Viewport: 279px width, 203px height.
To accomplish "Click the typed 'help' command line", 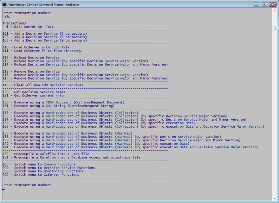I will [6, 16].
